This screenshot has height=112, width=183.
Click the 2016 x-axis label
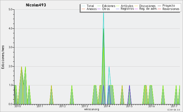click(152, 106)
